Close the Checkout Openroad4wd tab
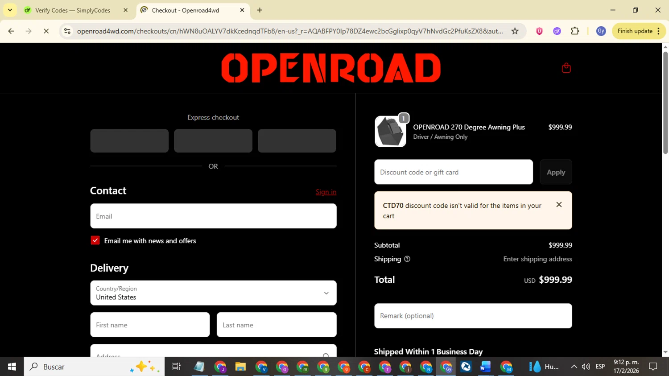 click(242, 10)
